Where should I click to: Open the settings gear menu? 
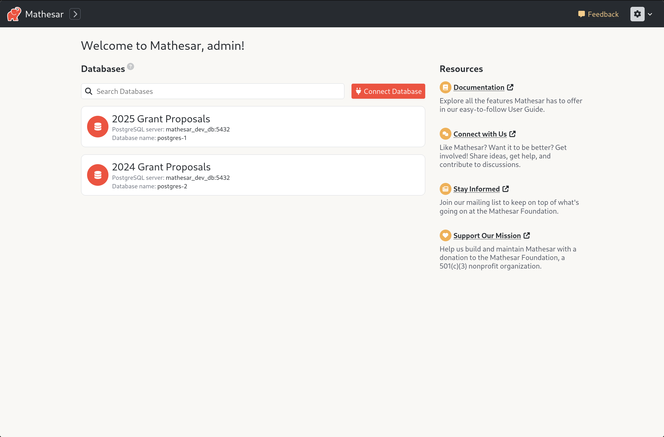pos(638,14)
